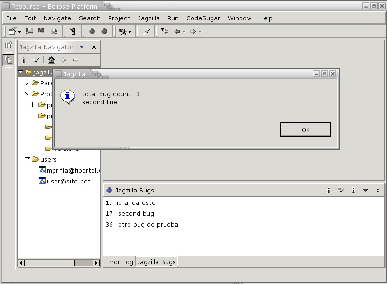Open the Jagzilla Bugs view menu arrow
This screenshot has height=284, width=387.
[366, 190]
